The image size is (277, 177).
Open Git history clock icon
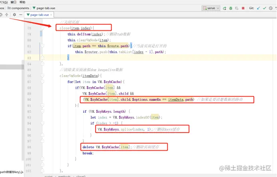click(x=271, y=8)
